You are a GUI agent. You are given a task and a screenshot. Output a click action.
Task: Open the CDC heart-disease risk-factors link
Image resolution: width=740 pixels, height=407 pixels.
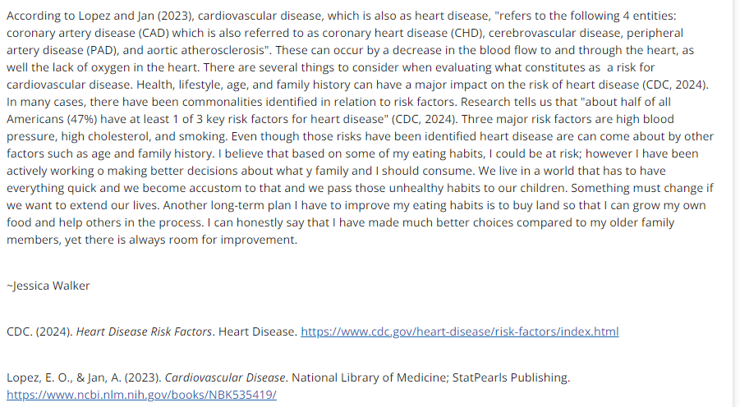tap(460, 332)
